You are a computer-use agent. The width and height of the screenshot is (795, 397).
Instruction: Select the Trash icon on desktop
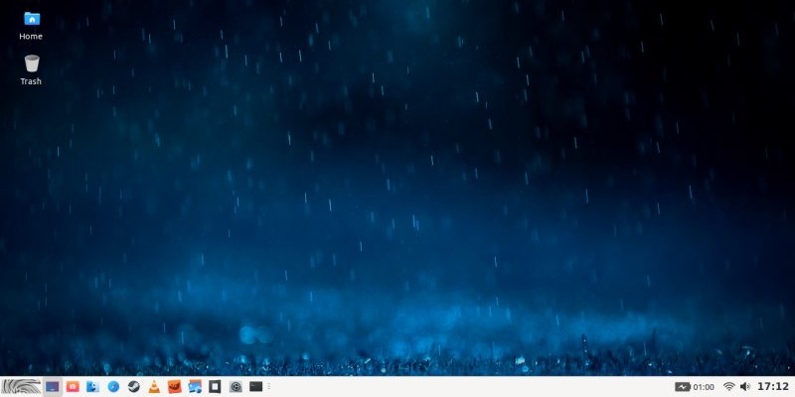pos(31,68)
